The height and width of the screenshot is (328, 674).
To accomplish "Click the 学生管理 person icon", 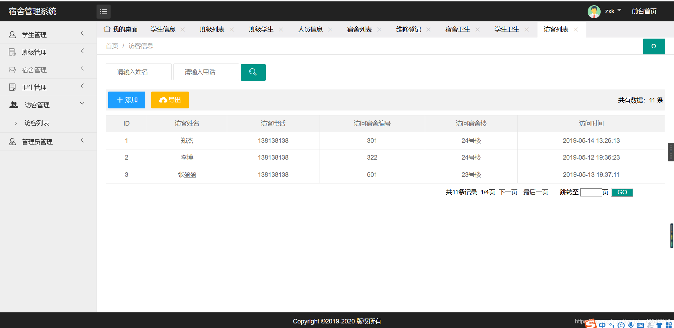I will pyautogui.click(x=12, y=35).
